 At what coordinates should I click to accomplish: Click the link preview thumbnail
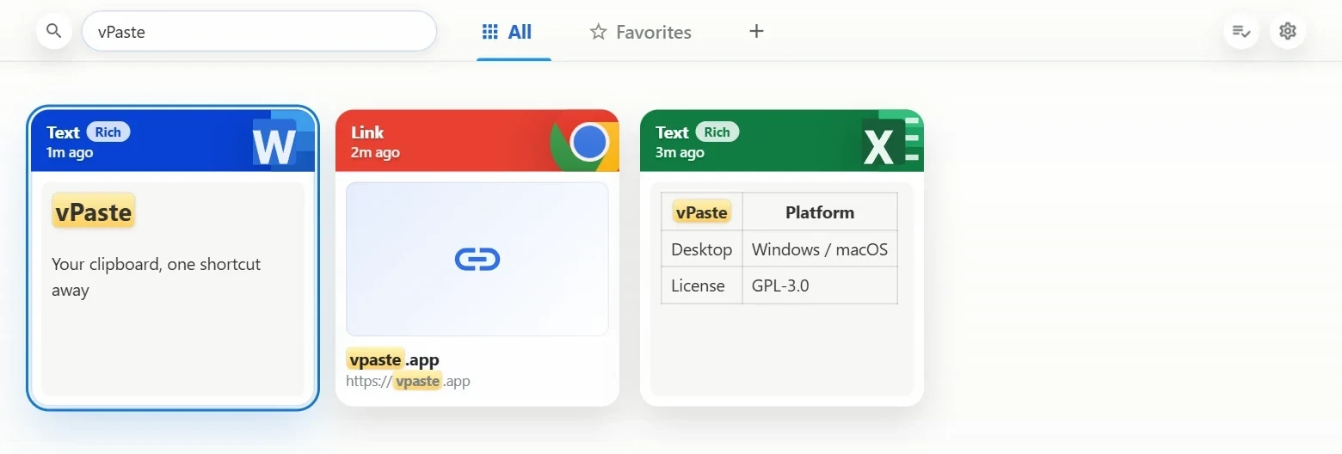477,259
